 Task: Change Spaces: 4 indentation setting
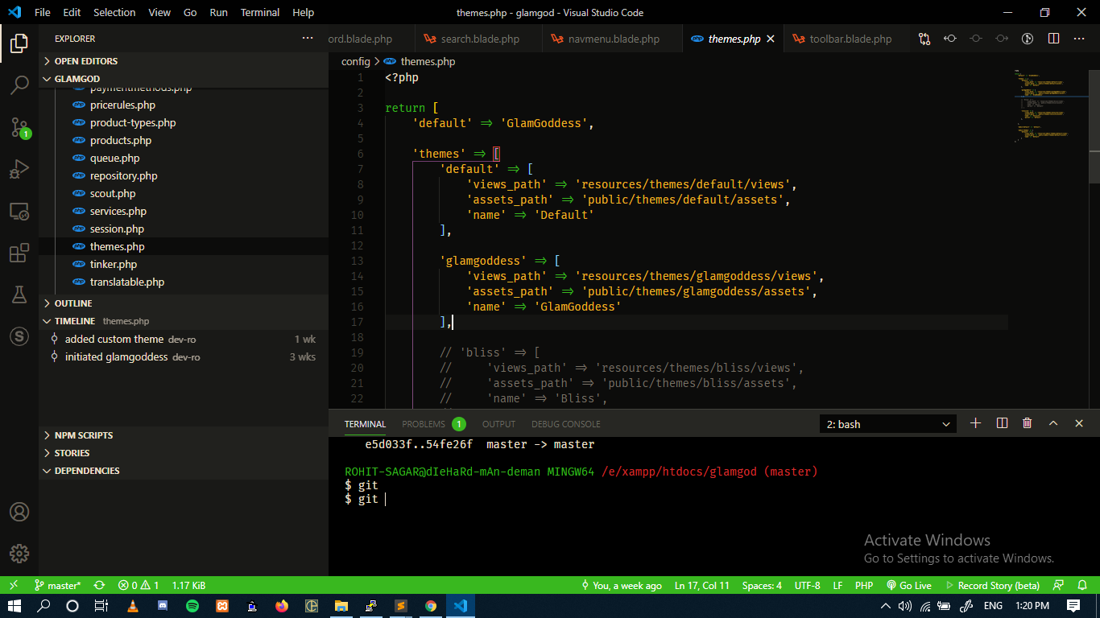(x=762, y=586)
